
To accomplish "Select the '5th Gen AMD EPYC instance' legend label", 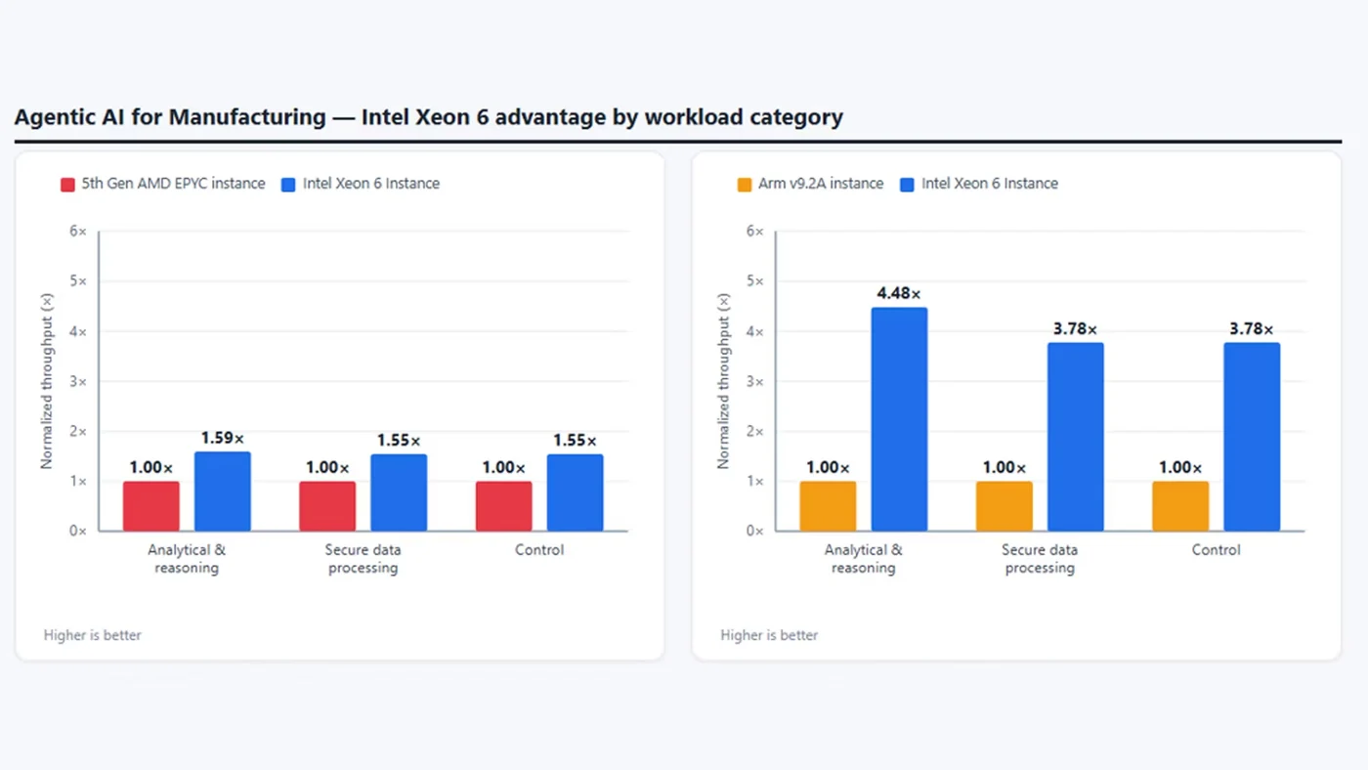I will pyautogui.click(x=173, y=184).
